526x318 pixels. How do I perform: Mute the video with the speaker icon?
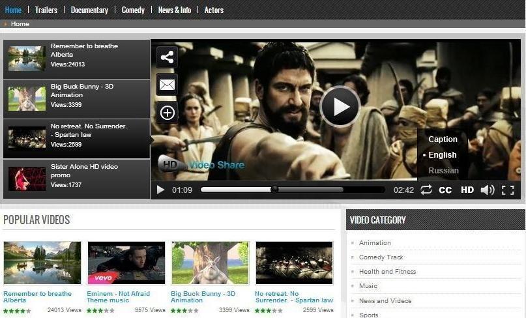(x=488, y=190)
